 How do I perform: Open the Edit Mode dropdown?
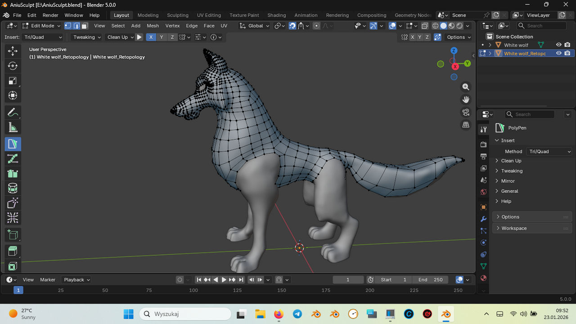tap(41, 26)
